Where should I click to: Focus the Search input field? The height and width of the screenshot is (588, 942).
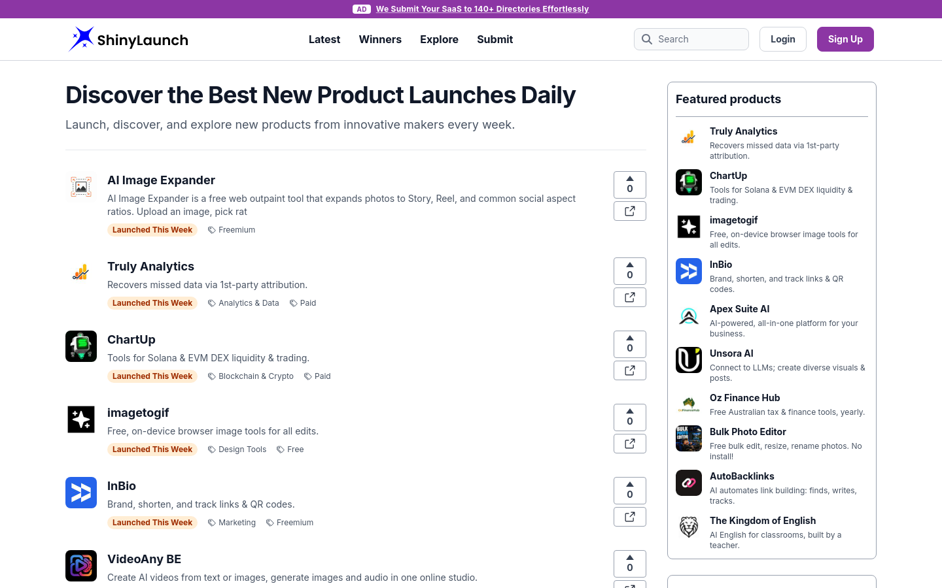pos(691,39)
